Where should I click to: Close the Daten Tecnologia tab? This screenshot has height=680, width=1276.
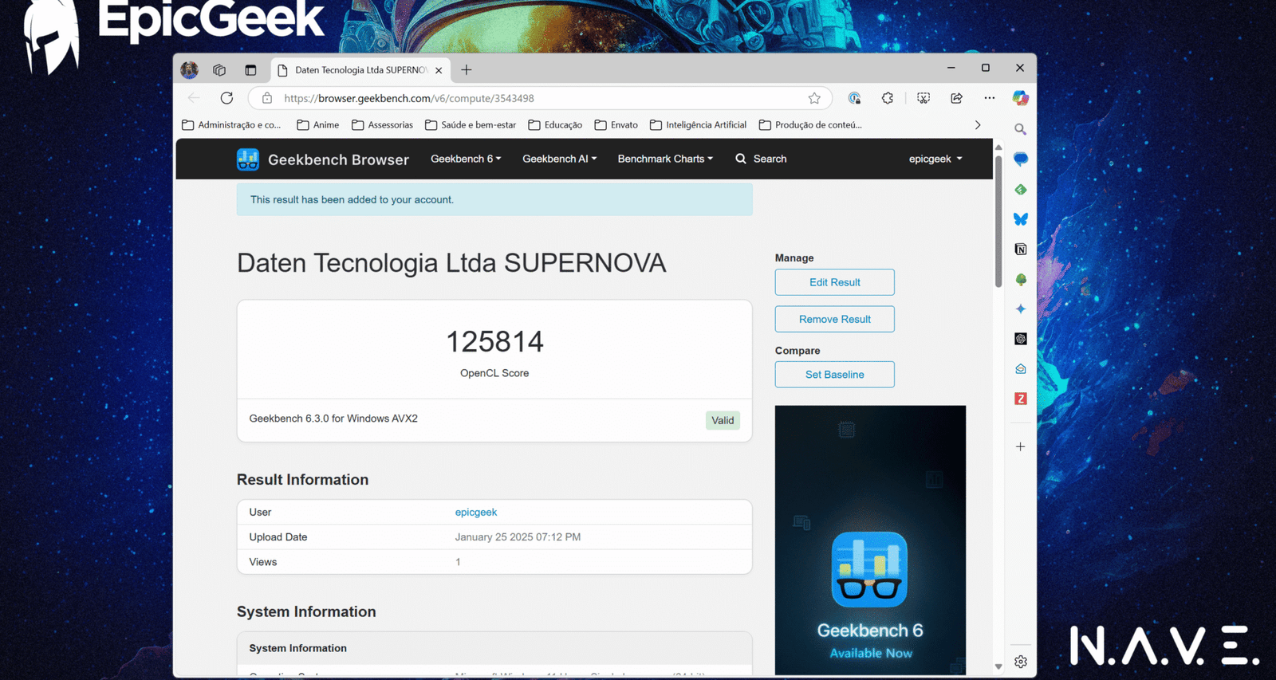click(x=439, y=70)
